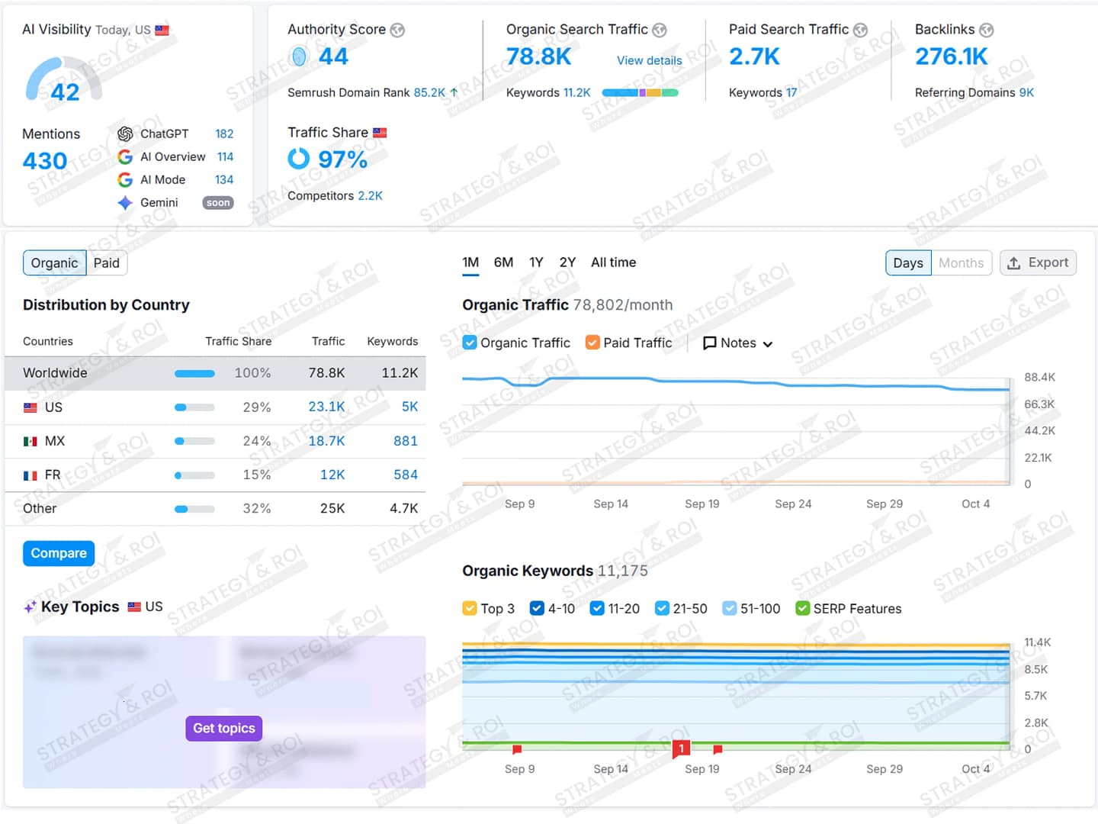This screenshot has height=824, width=1098.
Task: Click the globe icon beside Paid Search Traffic
Action: coord(860,30)
